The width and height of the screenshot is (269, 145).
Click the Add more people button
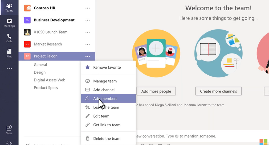pyautogui.click(x=156, y=91)
